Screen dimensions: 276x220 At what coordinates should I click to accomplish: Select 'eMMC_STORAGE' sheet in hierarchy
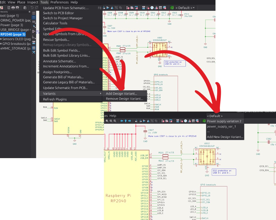tap(16, 48)
